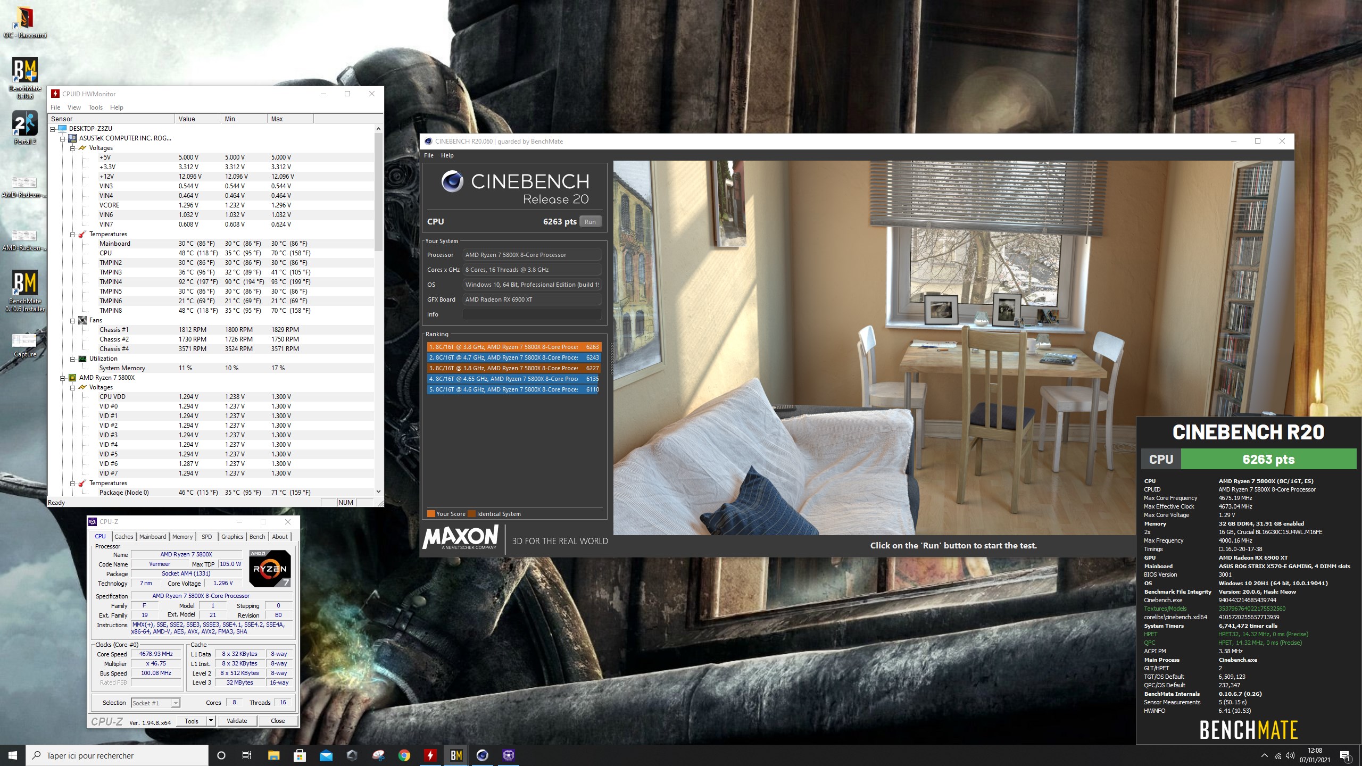The height and width of the screenshot is (766, 1362).
Task: Launch the Portal 2 desktop icon
Action: point(25,128)
